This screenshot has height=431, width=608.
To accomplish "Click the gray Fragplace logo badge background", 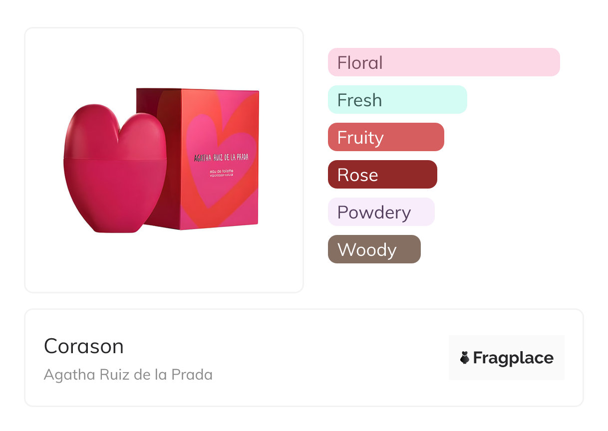I will 507,358.
